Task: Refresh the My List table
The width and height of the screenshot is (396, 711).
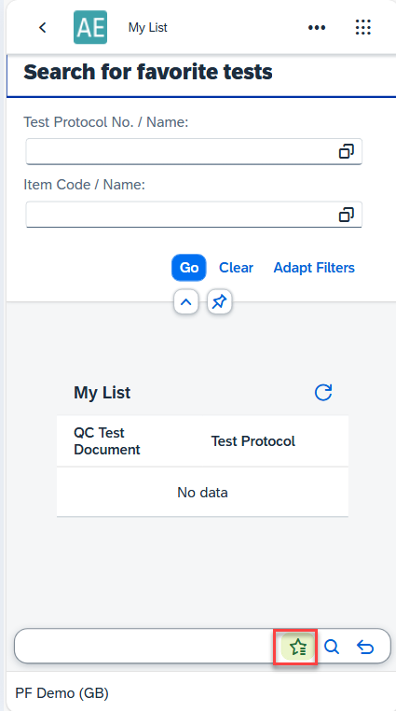Action: (x=323, y=393)
